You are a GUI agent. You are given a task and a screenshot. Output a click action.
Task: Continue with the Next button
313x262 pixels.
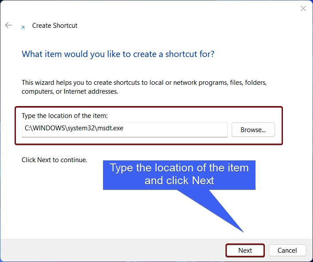245,250
